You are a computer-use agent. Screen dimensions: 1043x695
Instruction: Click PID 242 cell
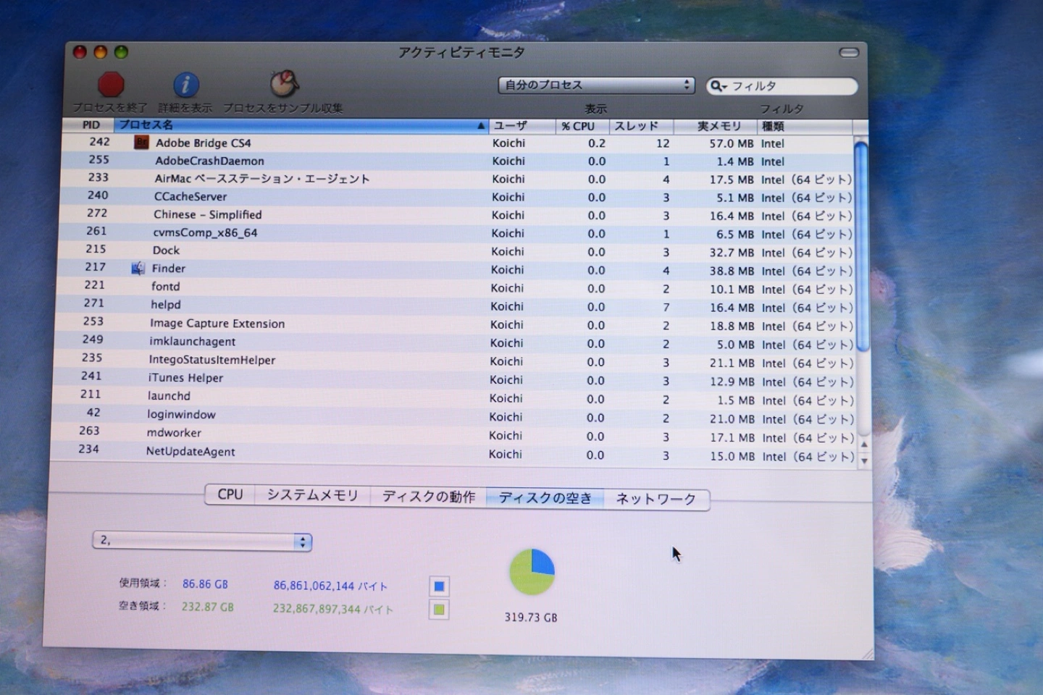99,142
